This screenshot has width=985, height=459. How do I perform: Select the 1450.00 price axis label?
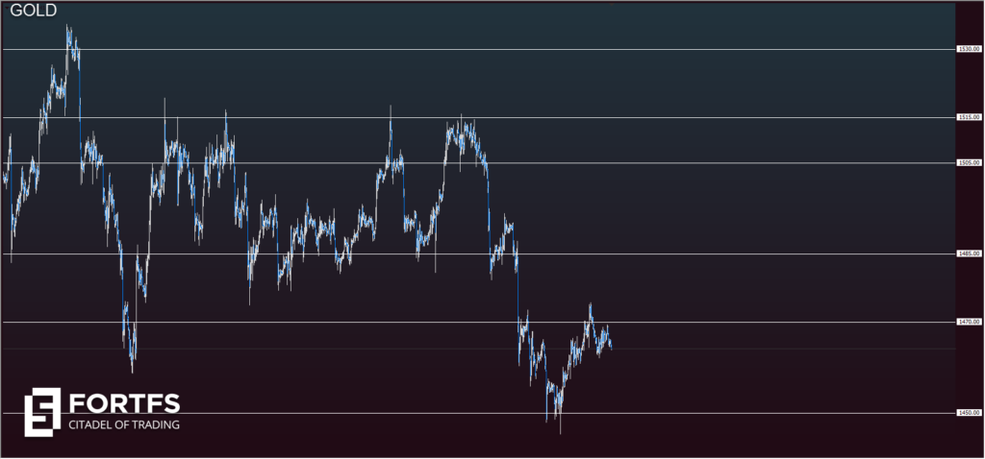click(968, 413)
